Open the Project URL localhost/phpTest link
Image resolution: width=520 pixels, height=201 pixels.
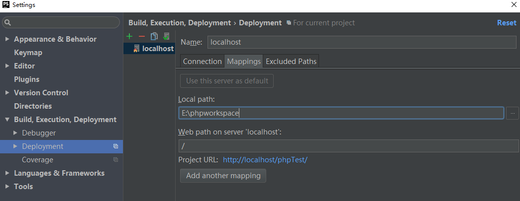point(265,160)
